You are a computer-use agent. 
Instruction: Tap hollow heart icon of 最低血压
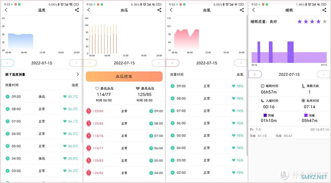[x=97, y=89]
